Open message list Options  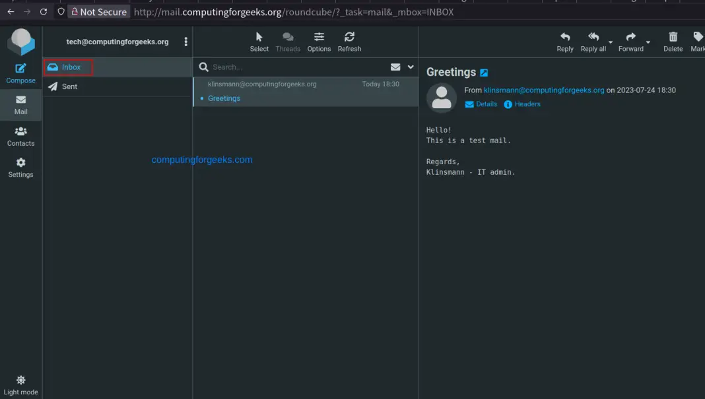[319, 42]
